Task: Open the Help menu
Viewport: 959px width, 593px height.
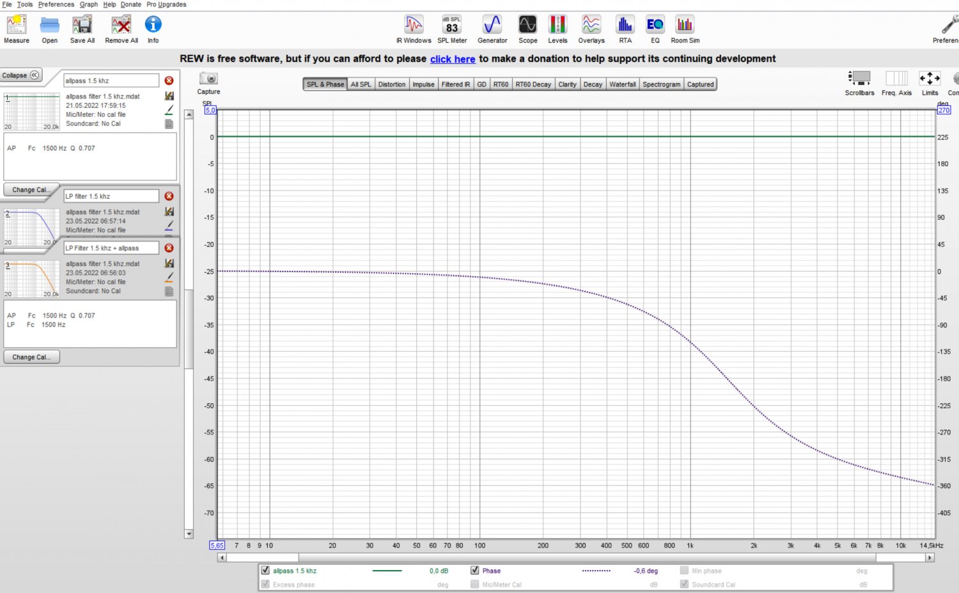Action: (x=110, y=4)
